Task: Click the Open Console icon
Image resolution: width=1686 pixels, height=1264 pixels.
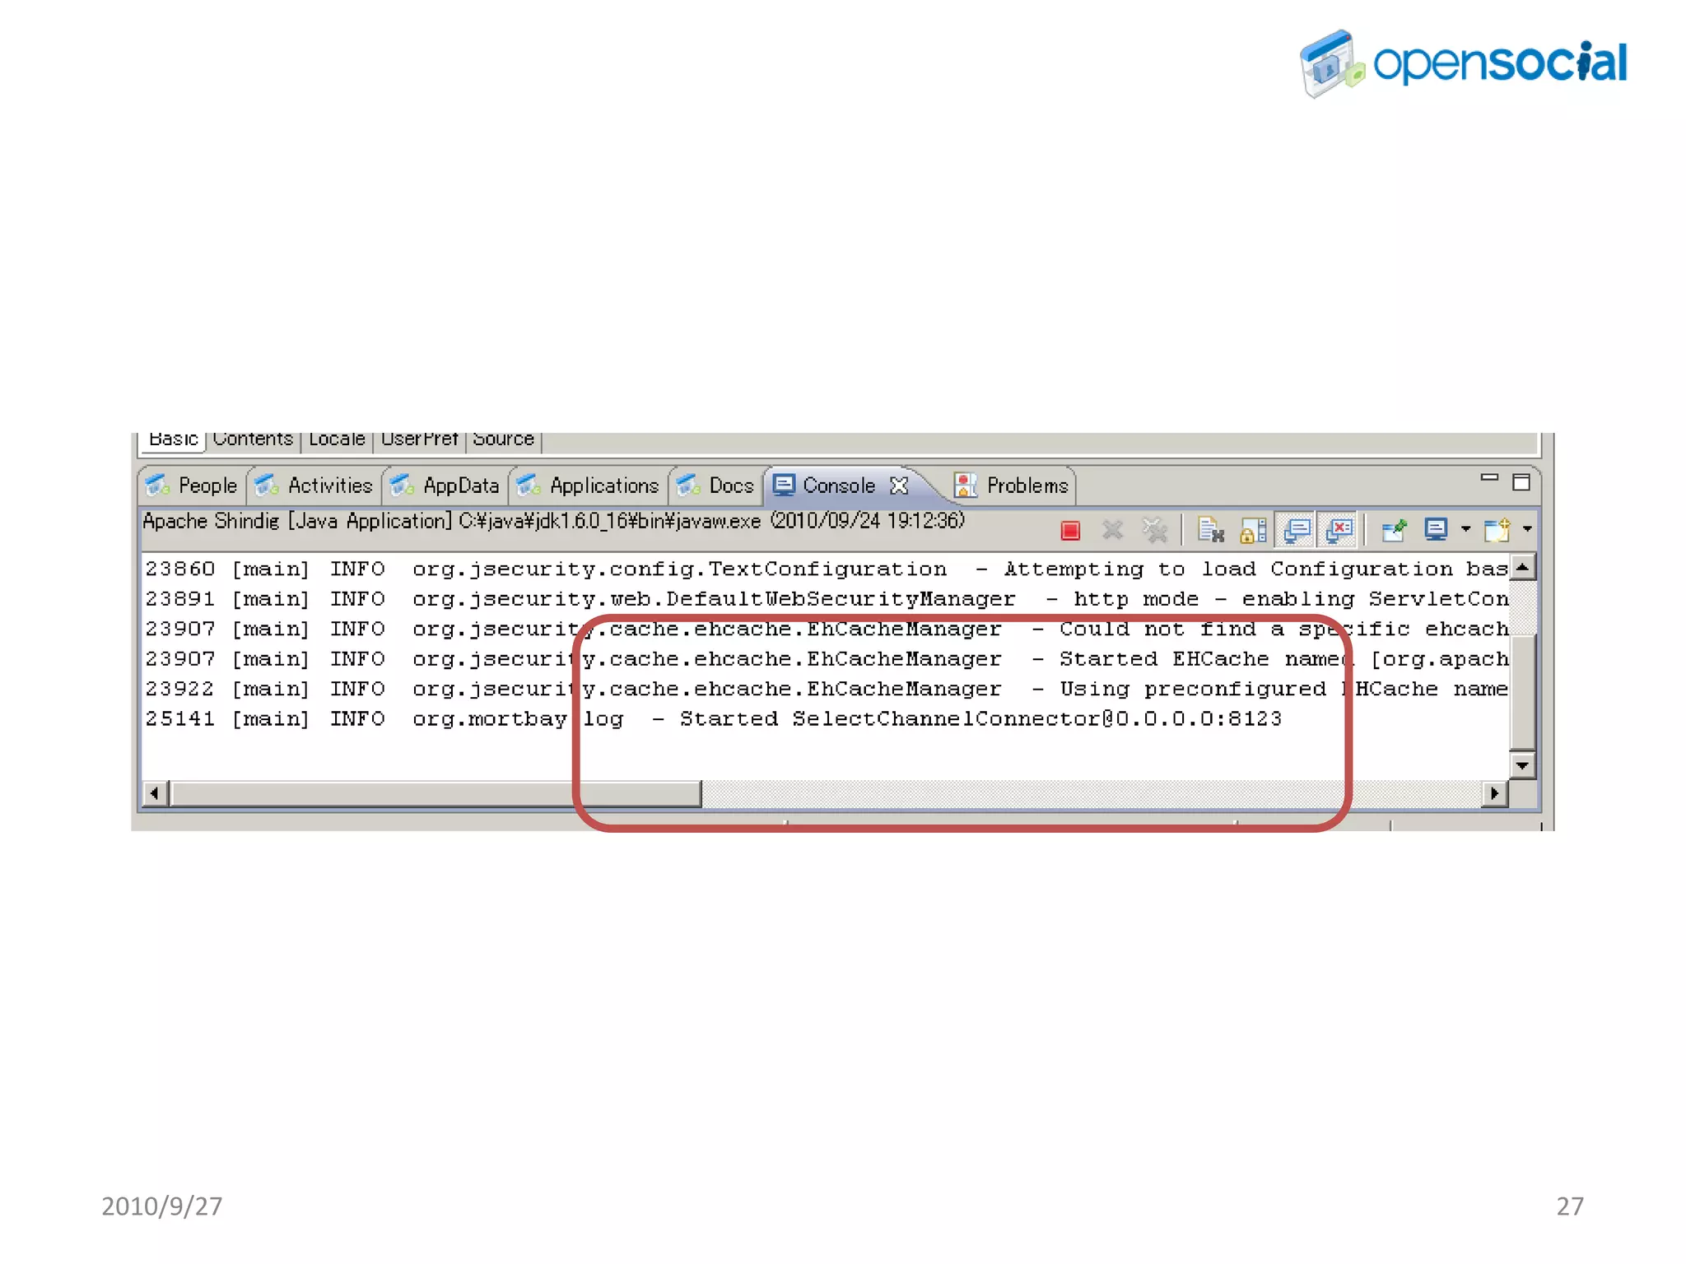Action: 1496,531
